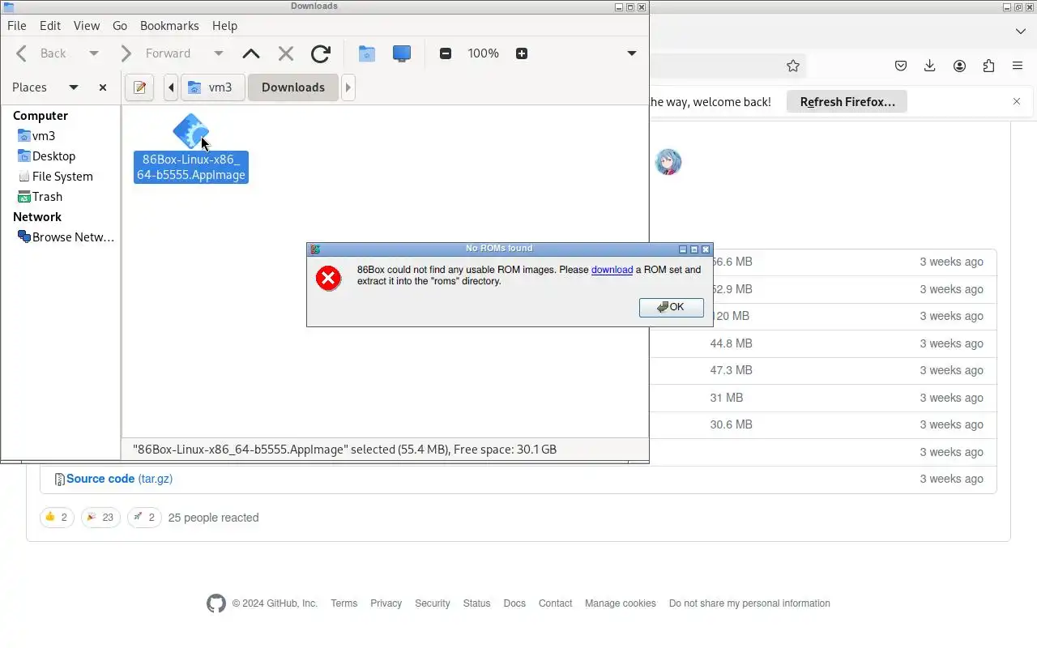This screenshot has height=648, width=1037.
Task: Select the Downloads path button
Action: point(293,87)
